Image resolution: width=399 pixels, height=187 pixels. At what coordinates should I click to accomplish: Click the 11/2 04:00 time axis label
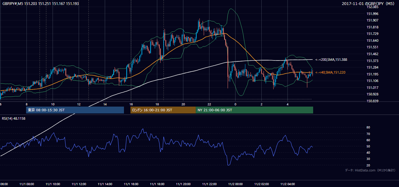pos(288,184)
